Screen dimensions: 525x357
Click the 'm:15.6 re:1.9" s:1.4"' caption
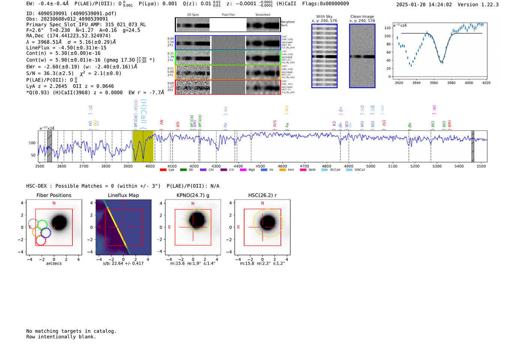[x=193, y=263]
